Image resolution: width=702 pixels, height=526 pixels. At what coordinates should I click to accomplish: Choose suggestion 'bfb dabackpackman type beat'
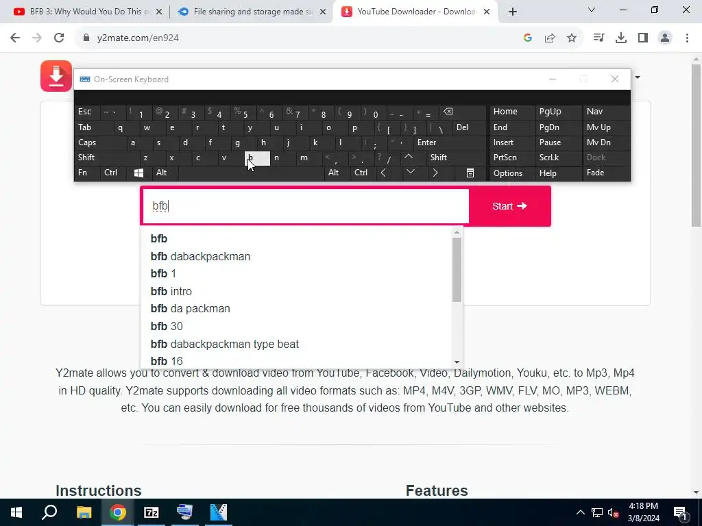225,344
